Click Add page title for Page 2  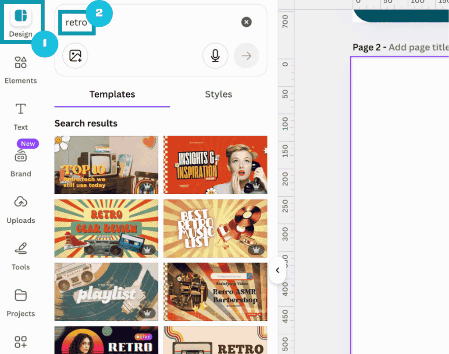(x=418, y=47)
